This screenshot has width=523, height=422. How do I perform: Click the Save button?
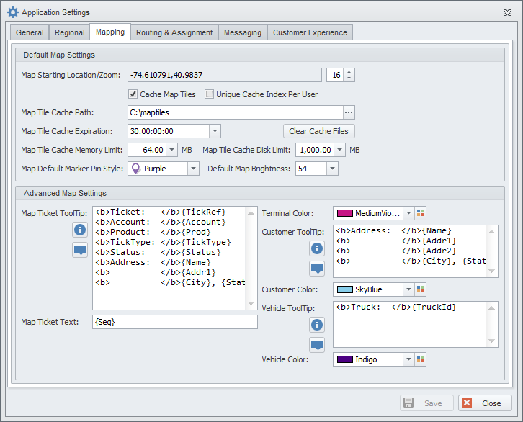pos(426,403)
